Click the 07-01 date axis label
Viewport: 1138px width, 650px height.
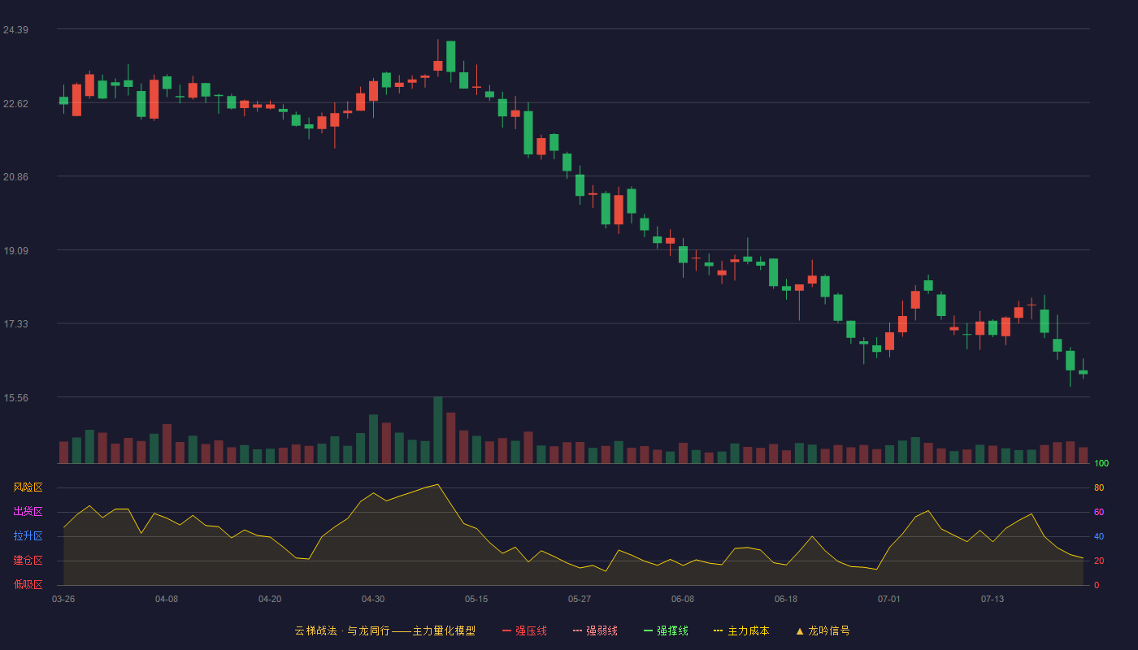coord(889,599)
